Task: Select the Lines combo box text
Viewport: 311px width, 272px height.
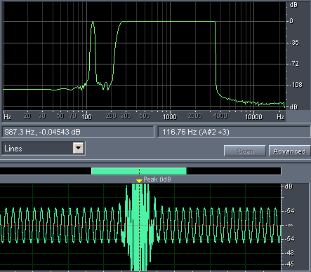Action: (13, 149)
